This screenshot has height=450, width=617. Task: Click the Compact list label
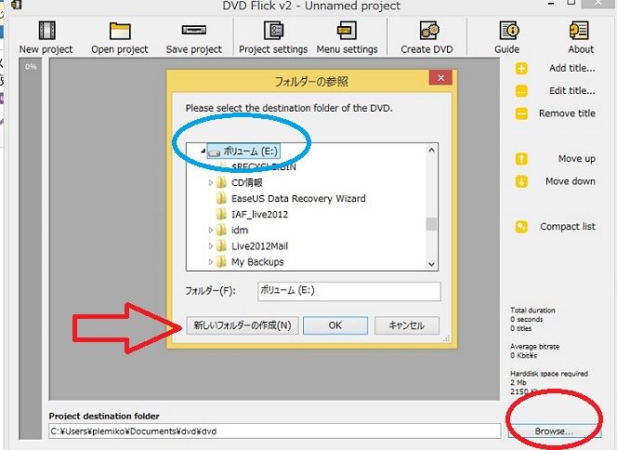point(568,227)
